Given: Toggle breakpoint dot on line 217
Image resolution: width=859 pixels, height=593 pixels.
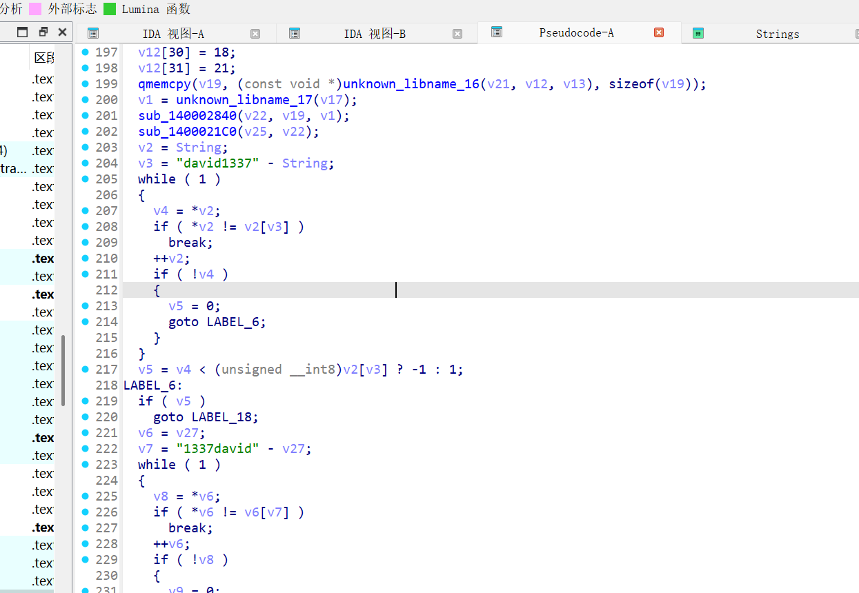Looking at the screenshot, I should tap(86, 369).
